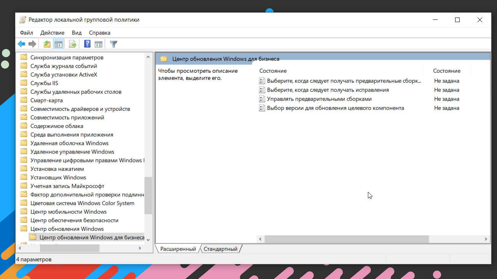
Task: Click the folder icon beside 'Смарт-карта'
Action: pyautogui.click(x=24, y=100)
